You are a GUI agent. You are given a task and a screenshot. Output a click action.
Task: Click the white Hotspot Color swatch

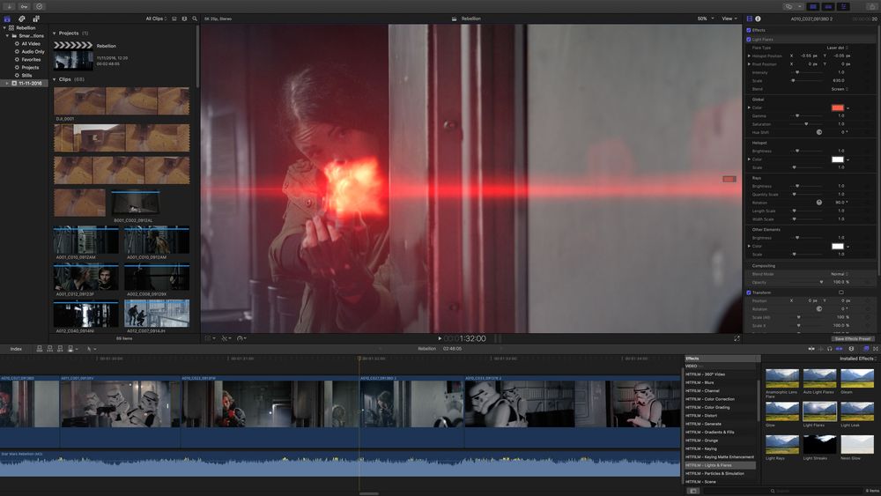click(837, 159)
